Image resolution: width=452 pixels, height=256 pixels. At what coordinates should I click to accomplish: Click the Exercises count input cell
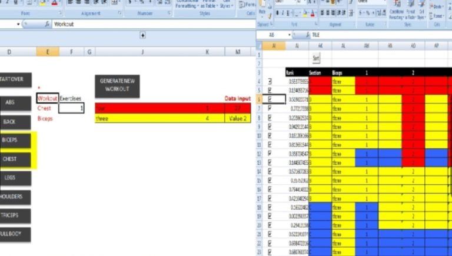pyautogui.click(x=71, y=108)
